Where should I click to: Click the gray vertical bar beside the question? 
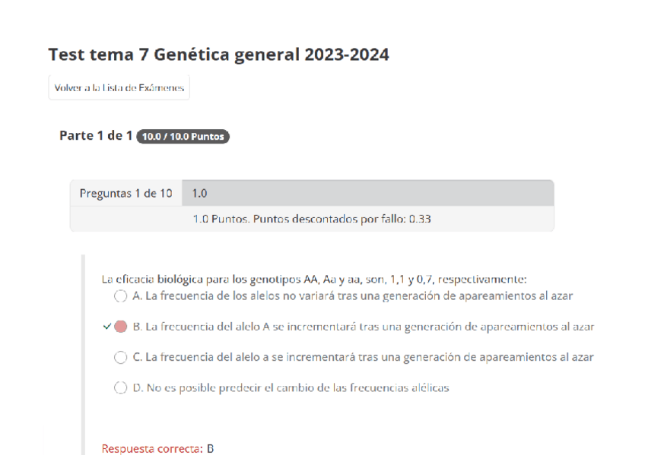click(84, 349)
